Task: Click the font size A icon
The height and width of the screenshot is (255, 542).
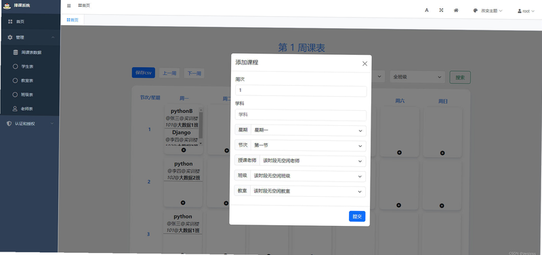Action: [x=427, y=10]
